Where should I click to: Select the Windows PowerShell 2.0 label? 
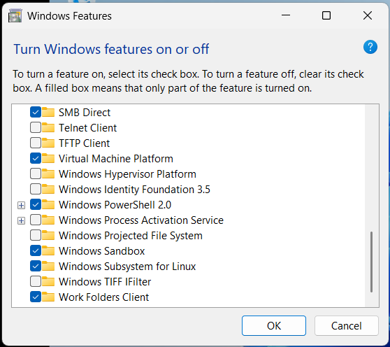pyautogui.click(x=115, y=204)
